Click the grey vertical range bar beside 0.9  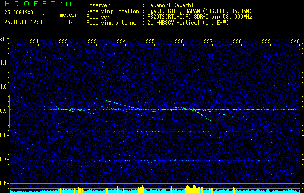click(x=9, y=111)
